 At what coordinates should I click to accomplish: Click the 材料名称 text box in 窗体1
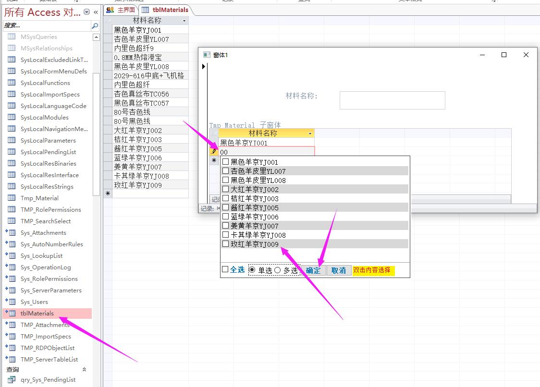click(392, 100)
